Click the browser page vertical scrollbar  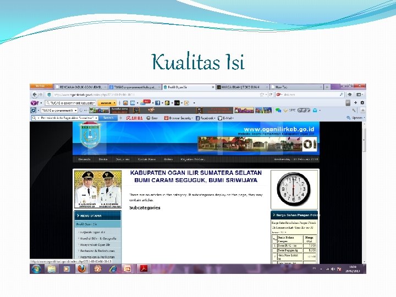(364, 193)
